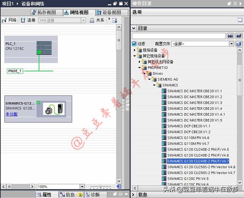Float the 设备和网络 editor window
This screenshot has width=244, height=198.
point(115,3)
